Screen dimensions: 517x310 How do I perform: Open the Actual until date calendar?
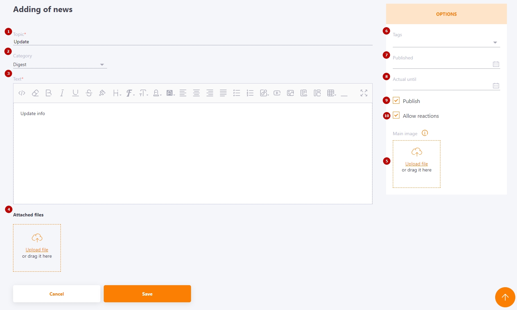pyautogui.click(x=496, y=86)
